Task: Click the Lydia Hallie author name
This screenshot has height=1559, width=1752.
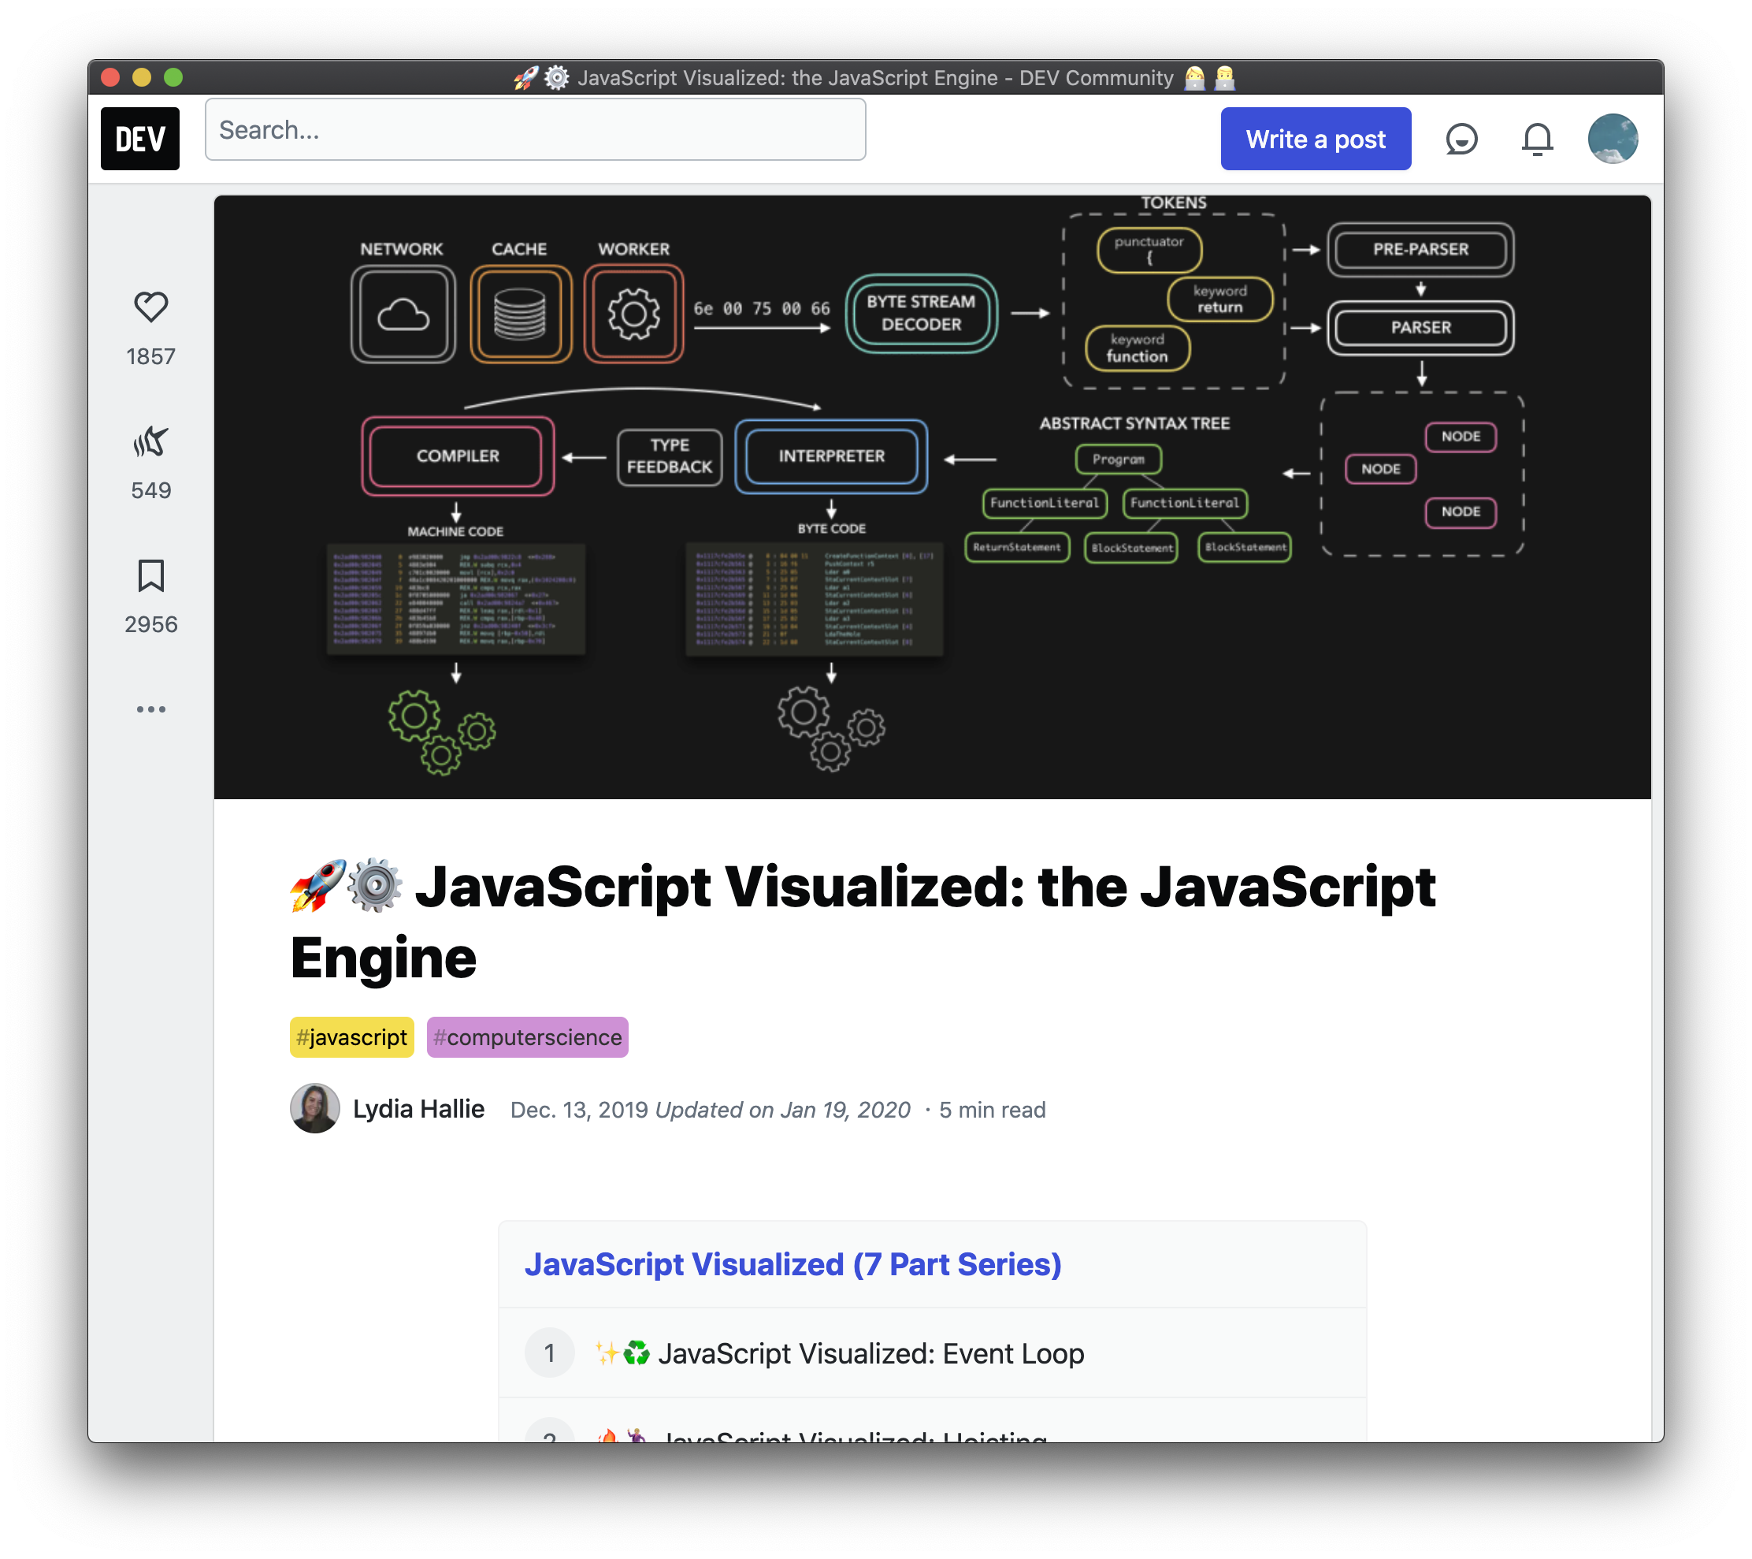Action: pos(418,1109)
